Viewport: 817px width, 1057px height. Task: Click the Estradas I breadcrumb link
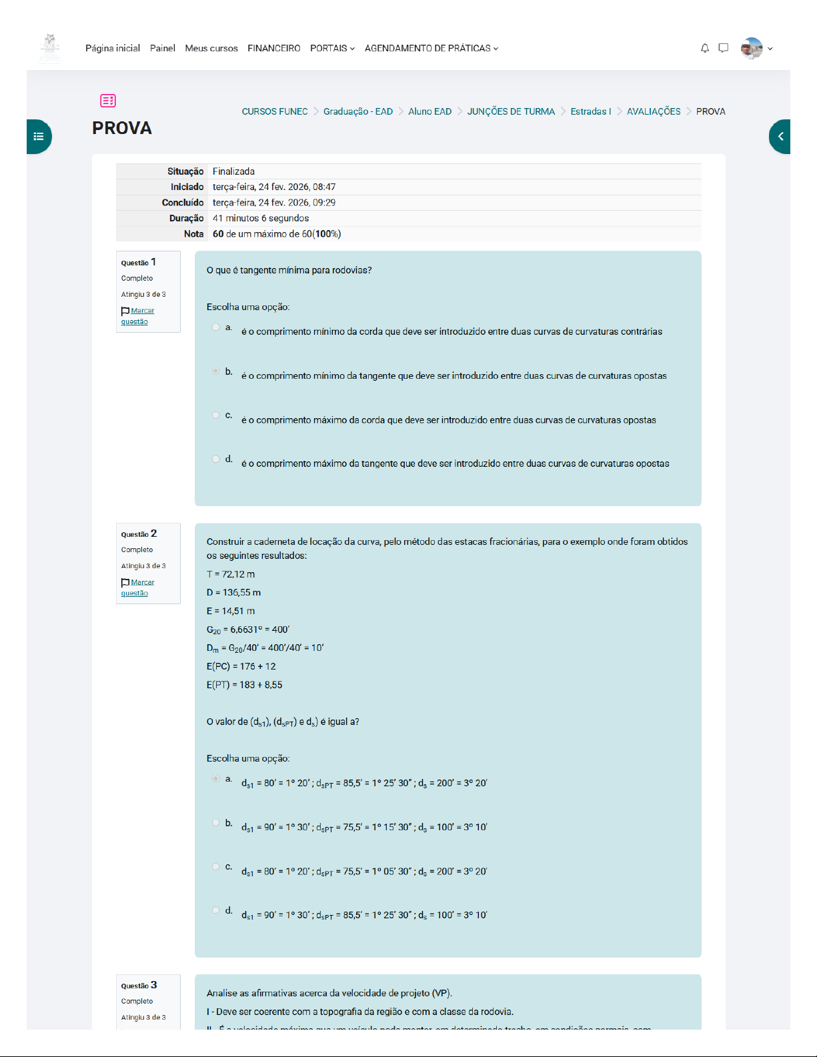(590, 111)
